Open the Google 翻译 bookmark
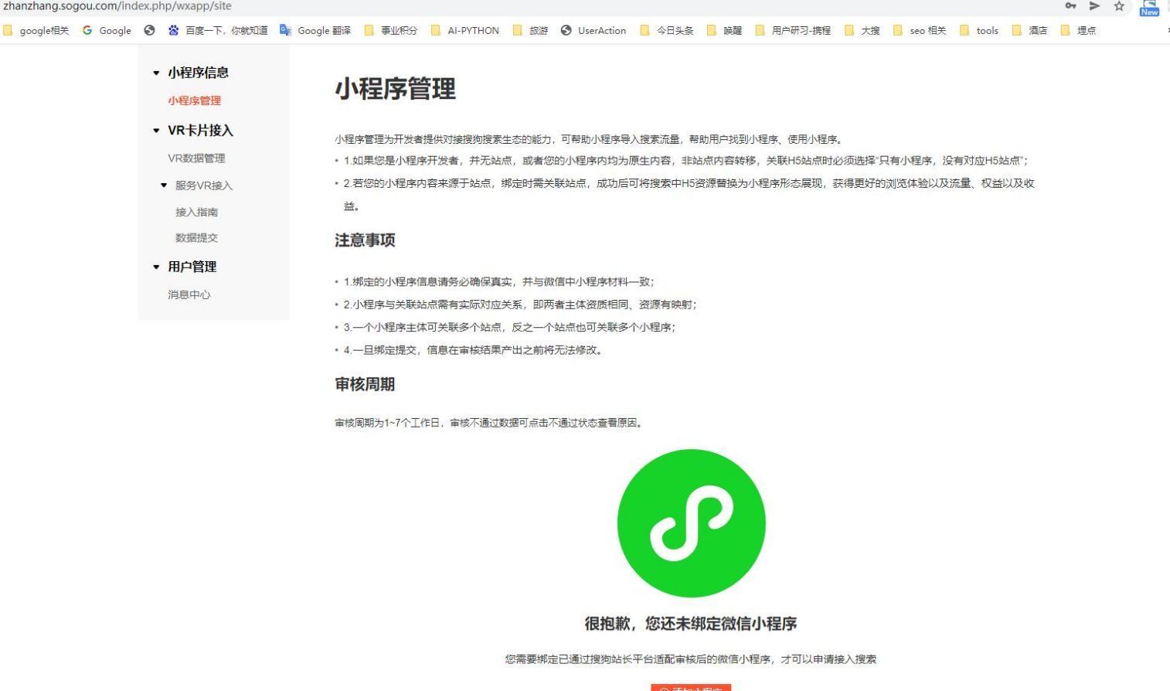 tap(315, 30)
